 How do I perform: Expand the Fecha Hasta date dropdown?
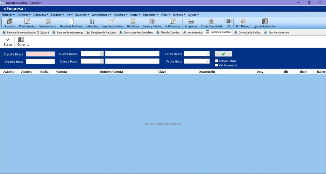208,61
